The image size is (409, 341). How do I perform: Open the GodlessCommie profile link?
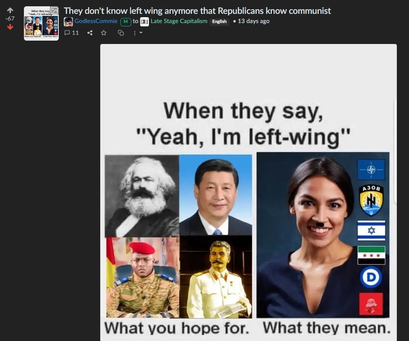(x=96, y=21)
